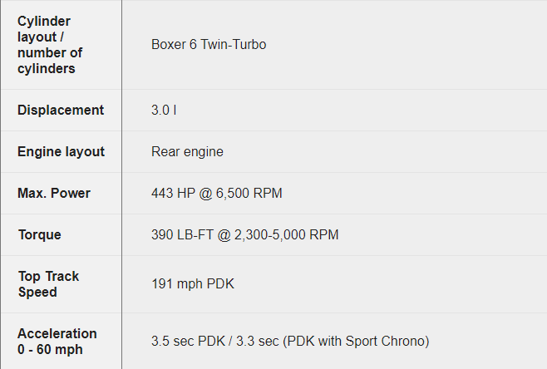
Task: Select the 191 mph PDK value
Action: (193, 284)
